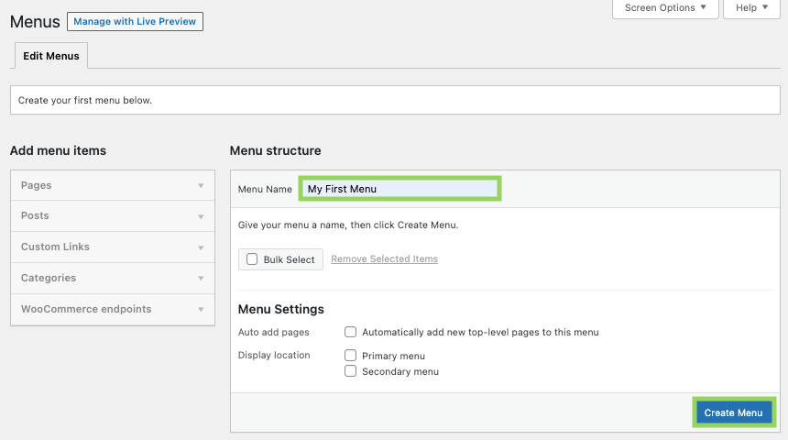Click the Create Menu button
The width and height of the screenshot is (788, 440).
[x=733, y=412]
